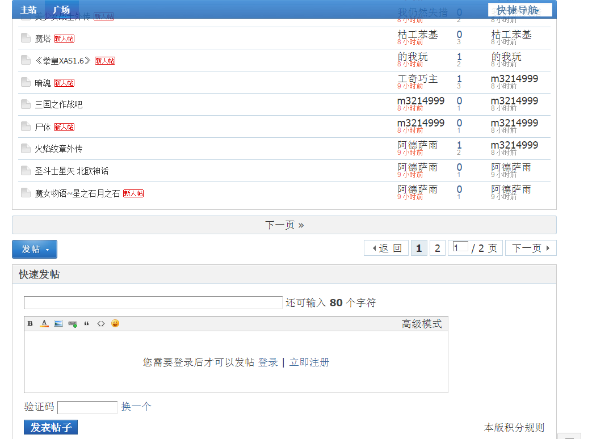This screenshot has height=439, width=592.
Task: Open the thread 圣斗士星矢 北欧神话
Action: pyautogui.click(x=72, y=171)
